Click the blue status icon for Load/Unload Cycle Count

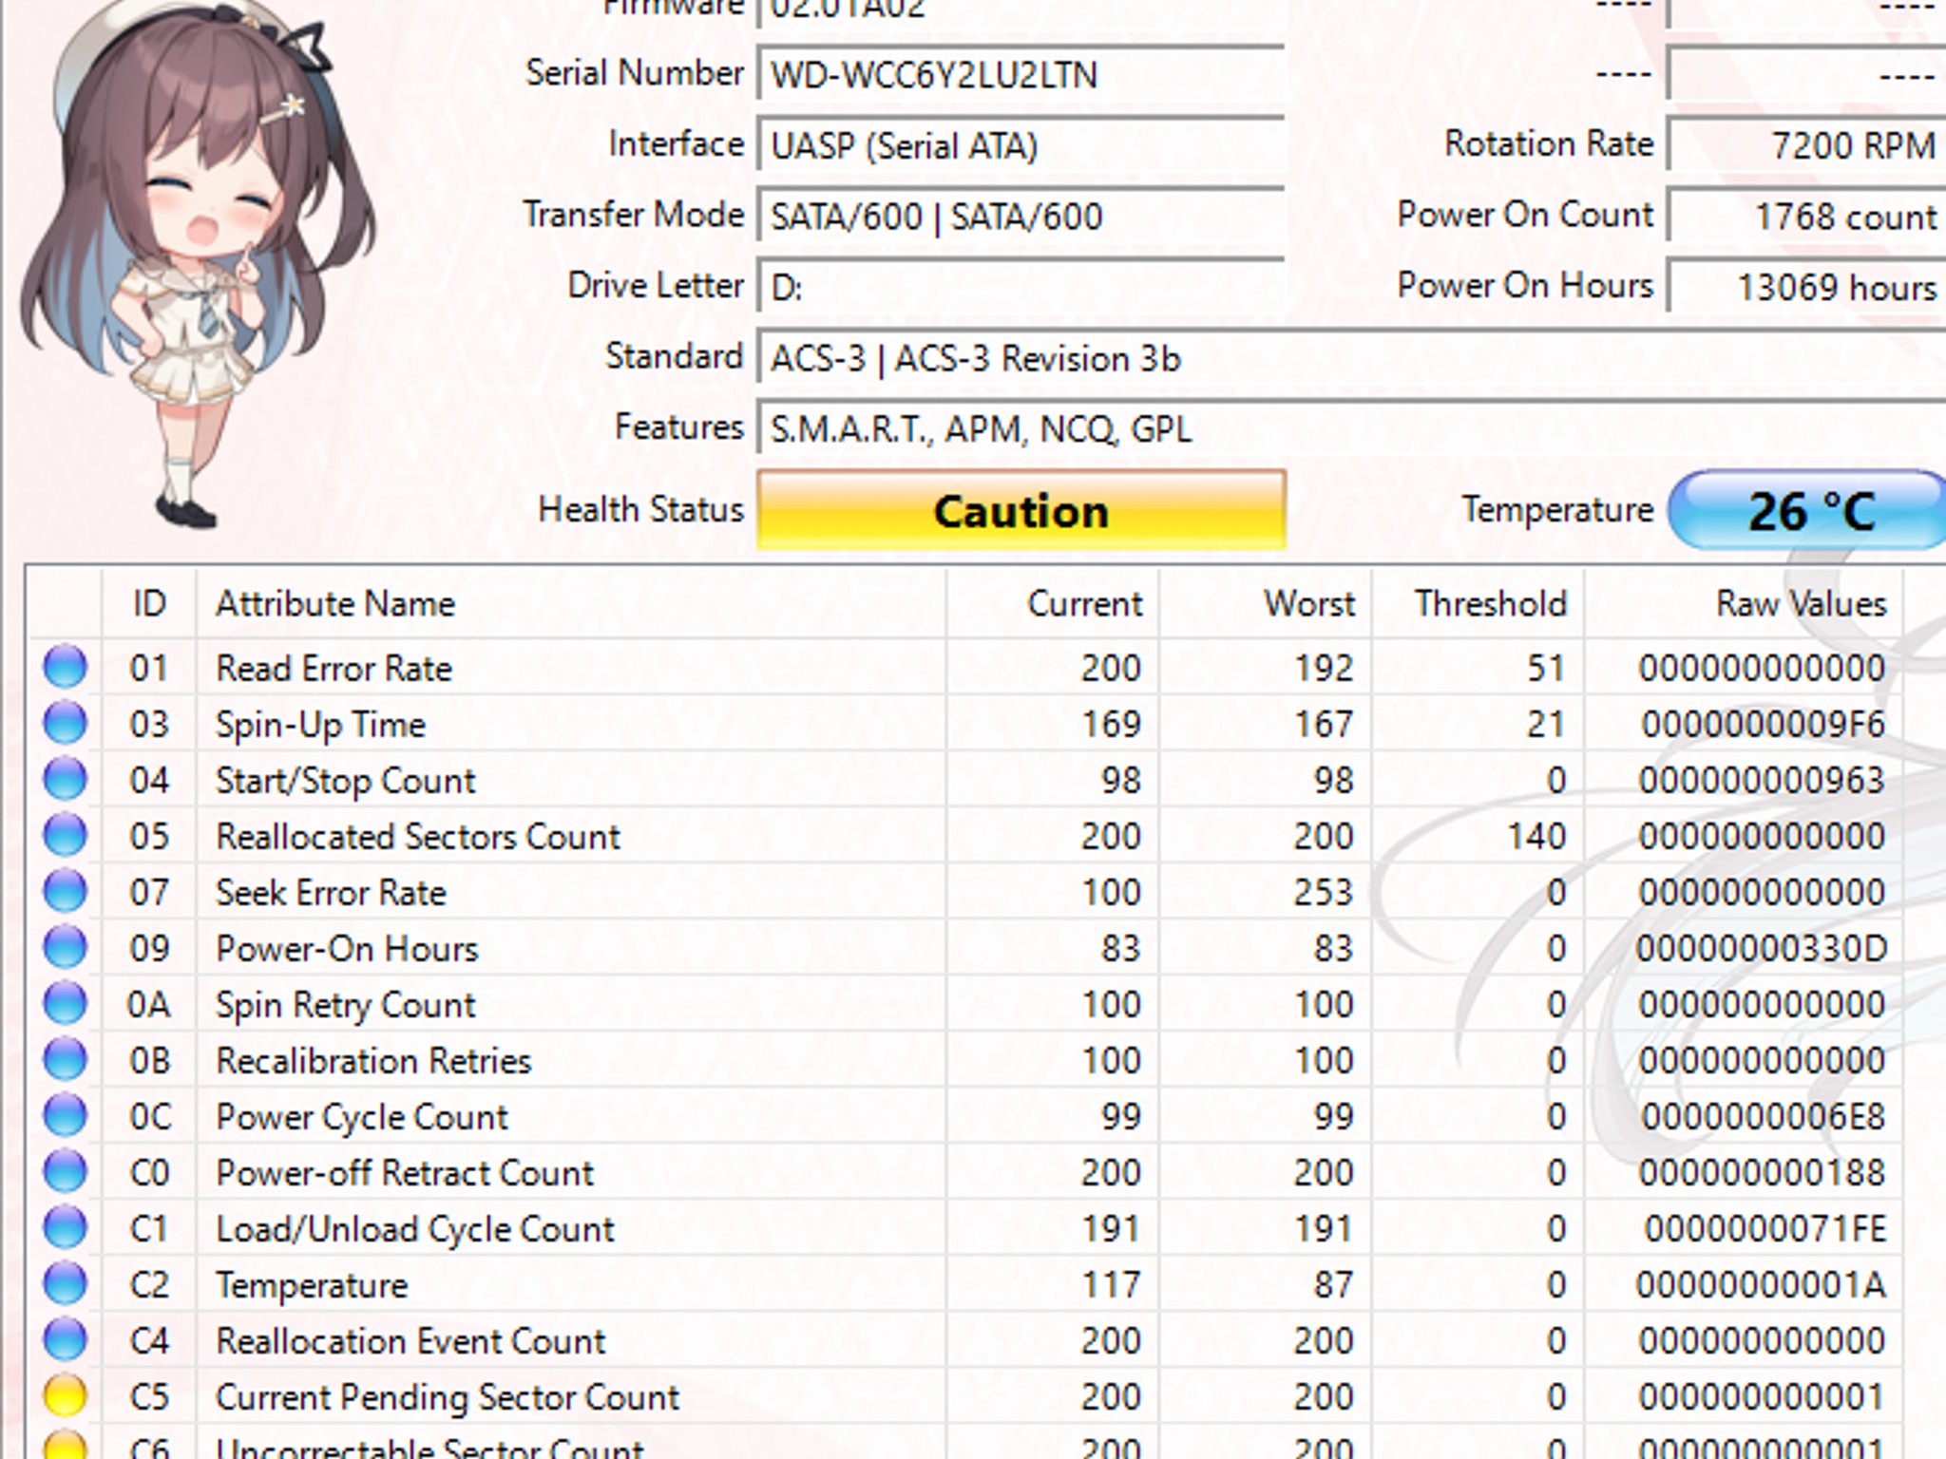tap(66, 1227)
